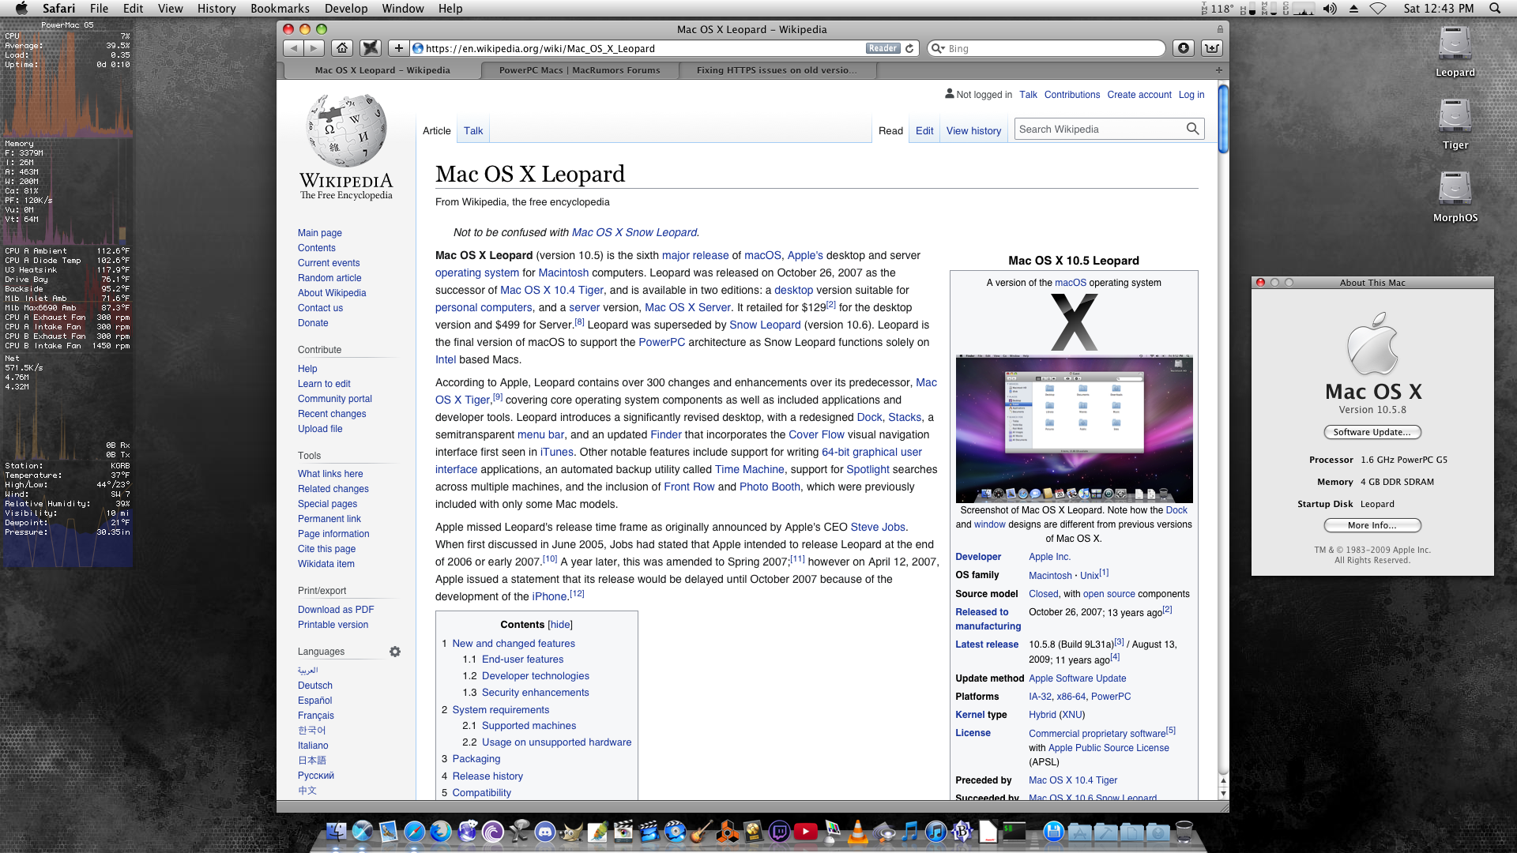Click the plus Add Bookmark toolbar button
1517x853 pixels.
(x=399, y=48)
